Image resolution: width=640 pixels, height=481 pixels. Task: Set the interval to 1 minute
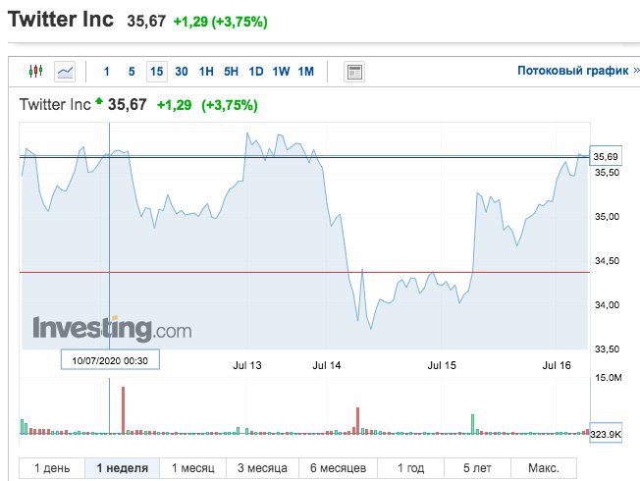(106, 71)
